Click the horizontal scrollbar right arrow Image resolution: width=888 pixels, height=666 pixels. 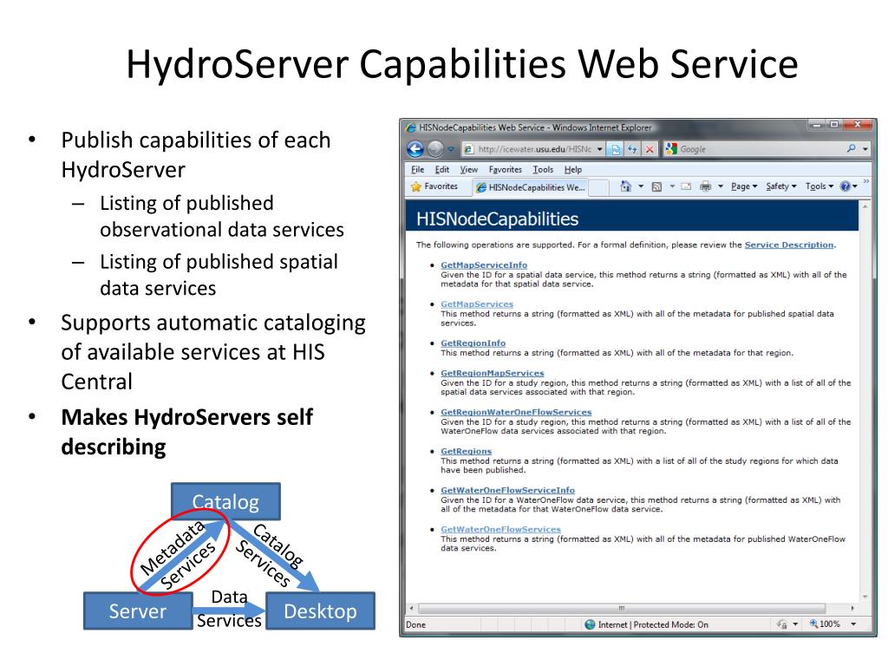853,608
